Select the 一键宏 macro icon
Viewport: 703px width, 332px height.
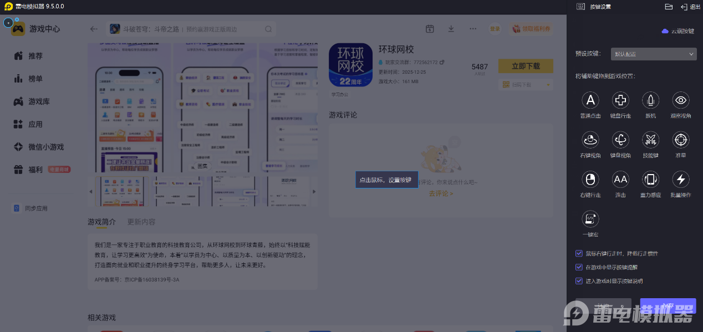590,219
